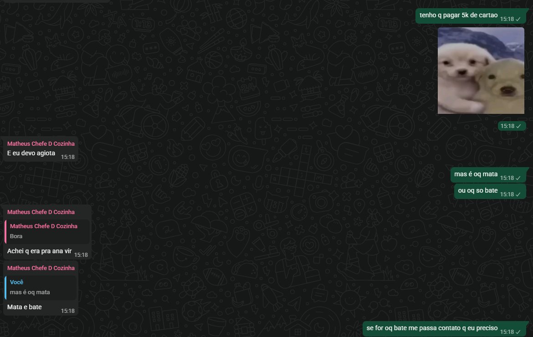The height and width of the screenshot is (337, 533).
Task: Click sender name above the "Bora" quote bubble
Action: (x=41, y=212)
